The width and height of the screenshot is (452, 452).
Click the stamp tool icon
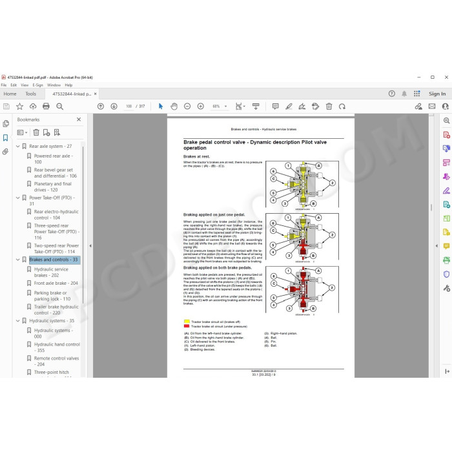click(315, 107)
